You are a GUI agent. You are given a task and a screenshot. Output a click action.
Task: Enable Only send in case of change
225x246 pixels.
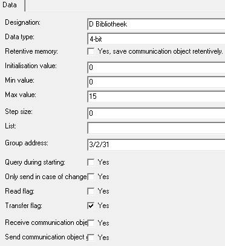coord(91,177)
